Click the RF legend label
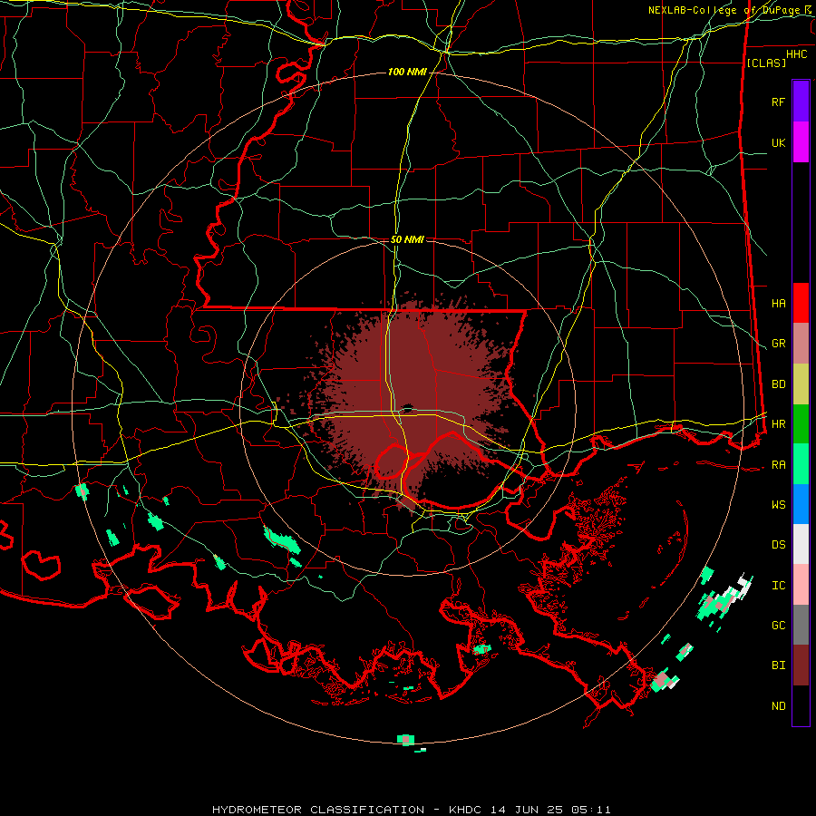Viewport: 816px width, 816px height. [x=778, y=102]
